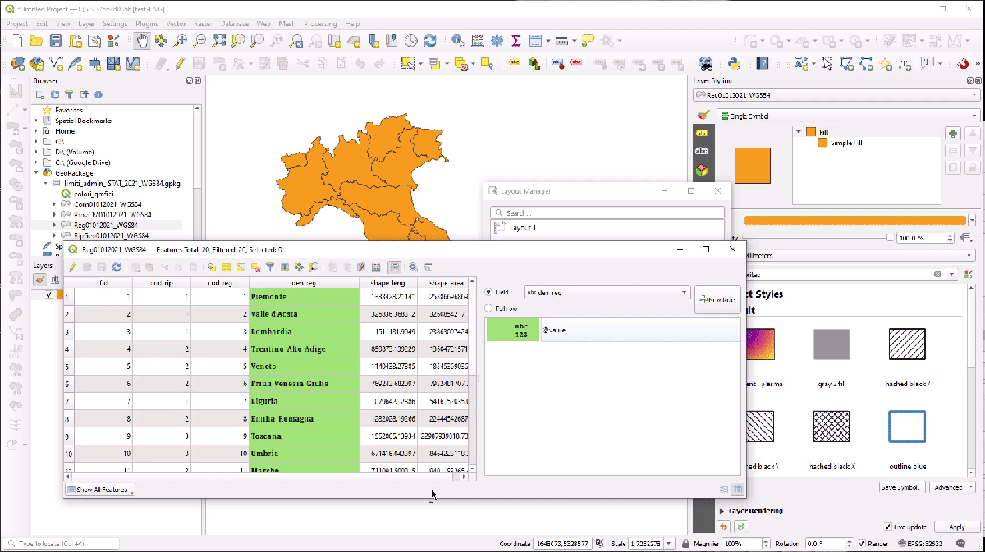Image resolution: width=985 pixels, height=552 pixels.
Task: Select the Full row radio button
Action: 489,308
